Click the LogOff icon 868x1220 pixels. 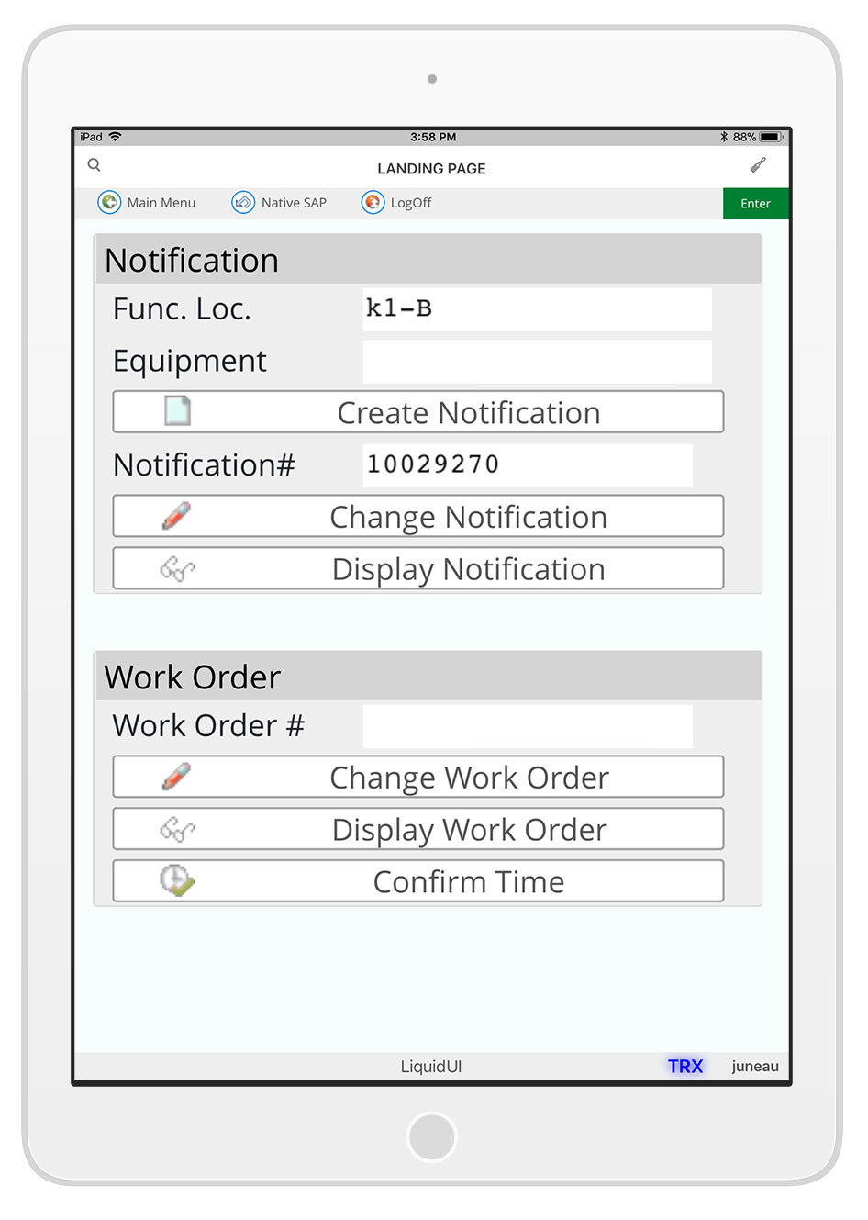pyautogui.click(x=373, y=202)
